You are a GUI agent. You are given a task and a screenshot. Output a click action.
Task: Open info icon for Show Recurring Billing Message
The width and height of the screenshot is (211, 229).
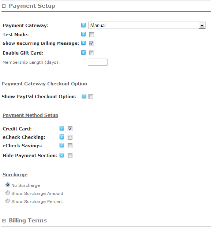click(x=83, y=43)
